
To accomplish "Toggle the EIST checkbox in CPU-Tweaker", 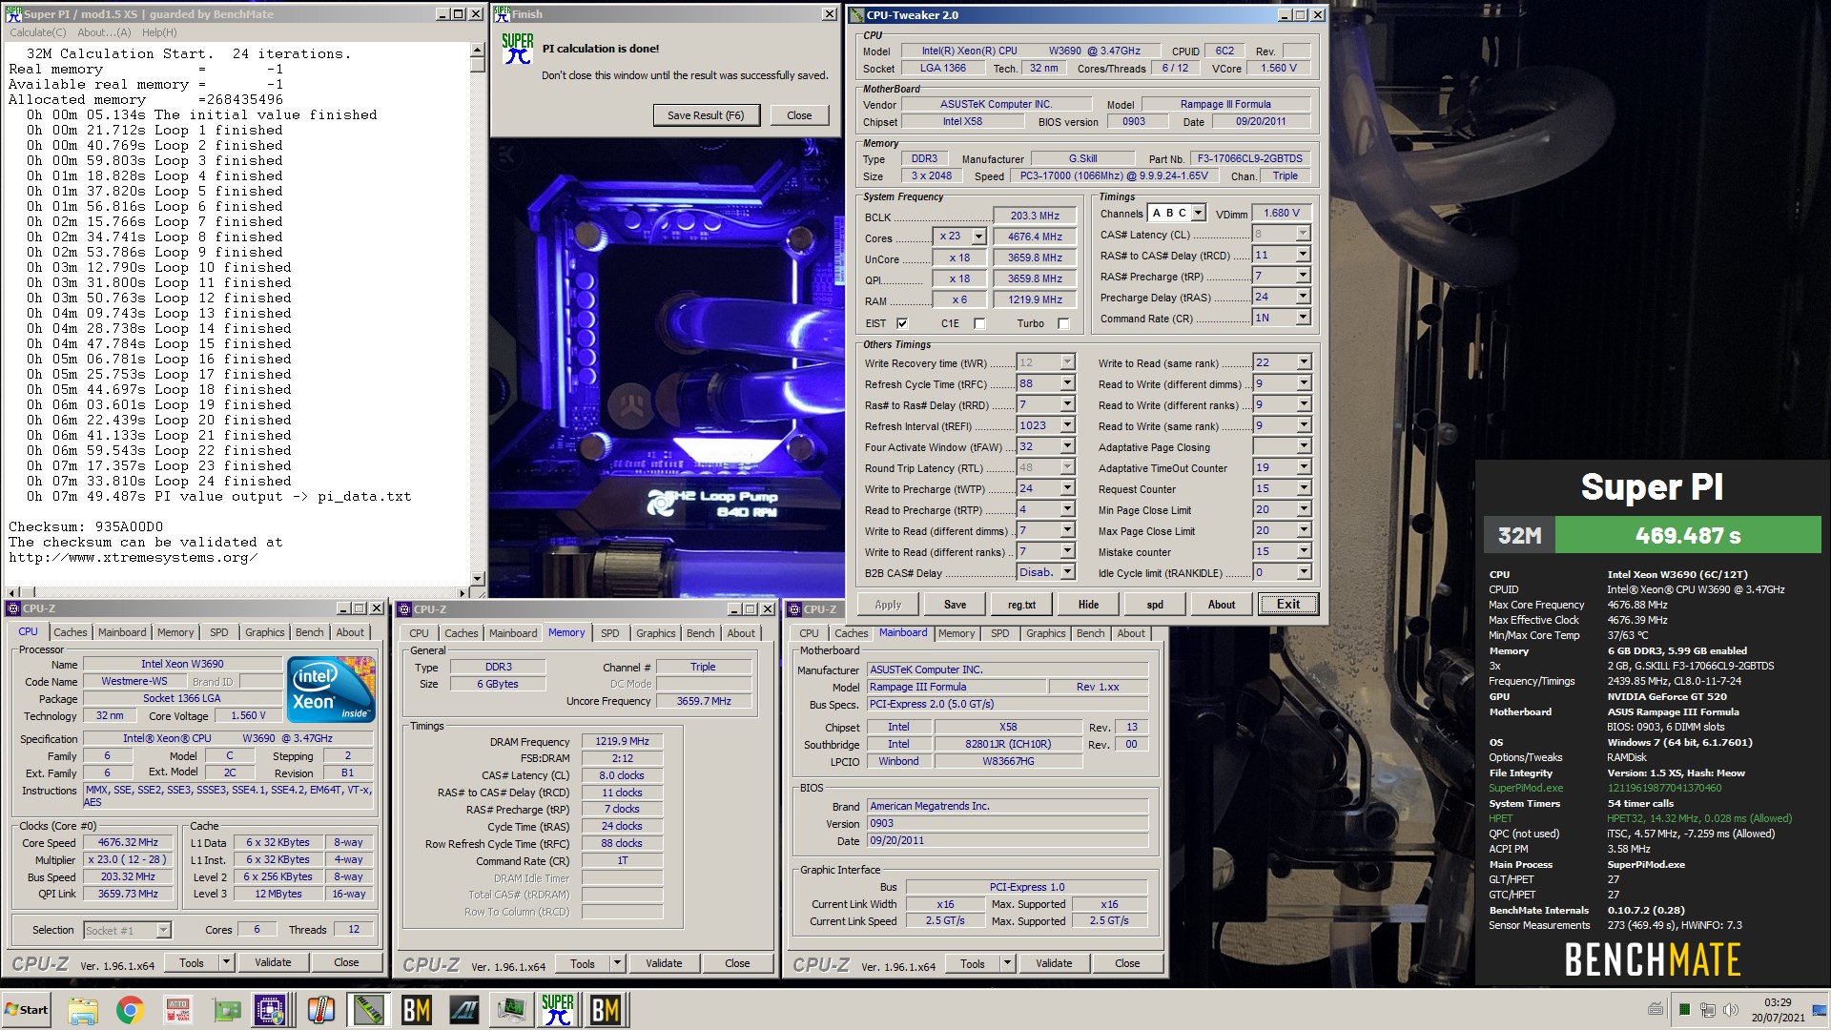I will click(902, 323).
